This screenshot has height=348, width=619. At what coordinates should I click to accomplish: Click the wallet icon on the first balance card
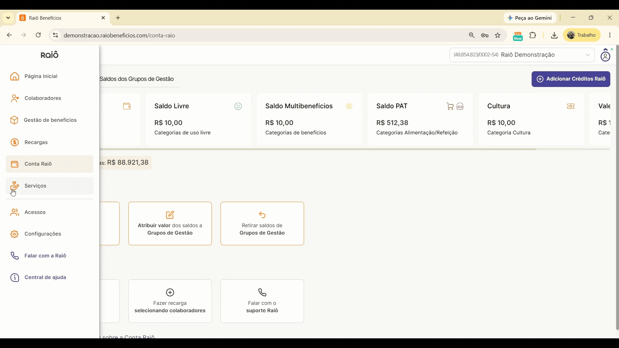pyautogui.click(x=127, y=107)
